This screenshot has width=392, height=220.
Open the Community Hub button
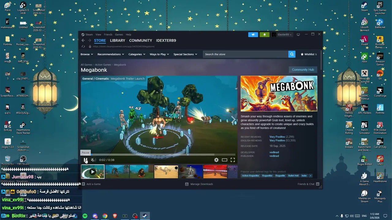303,70
